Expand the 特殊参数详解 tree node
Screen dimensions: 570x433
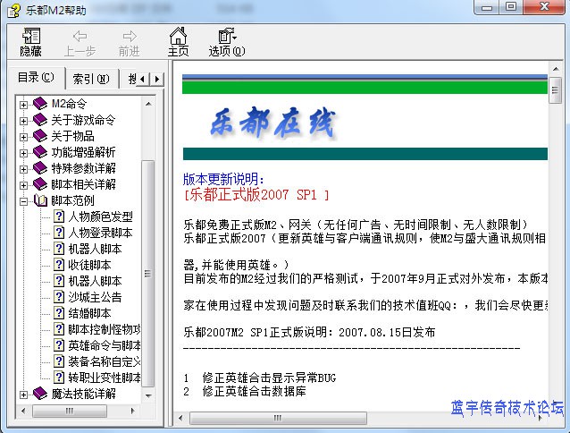(24, 168)
